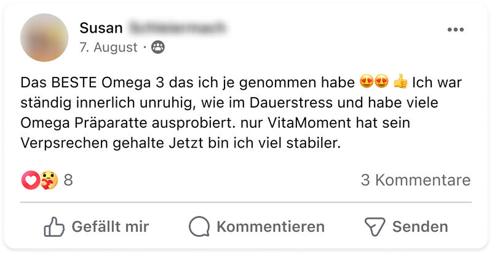Click the audience group icon beside the date
492x254 pixels.
click(x=158, y=47)
